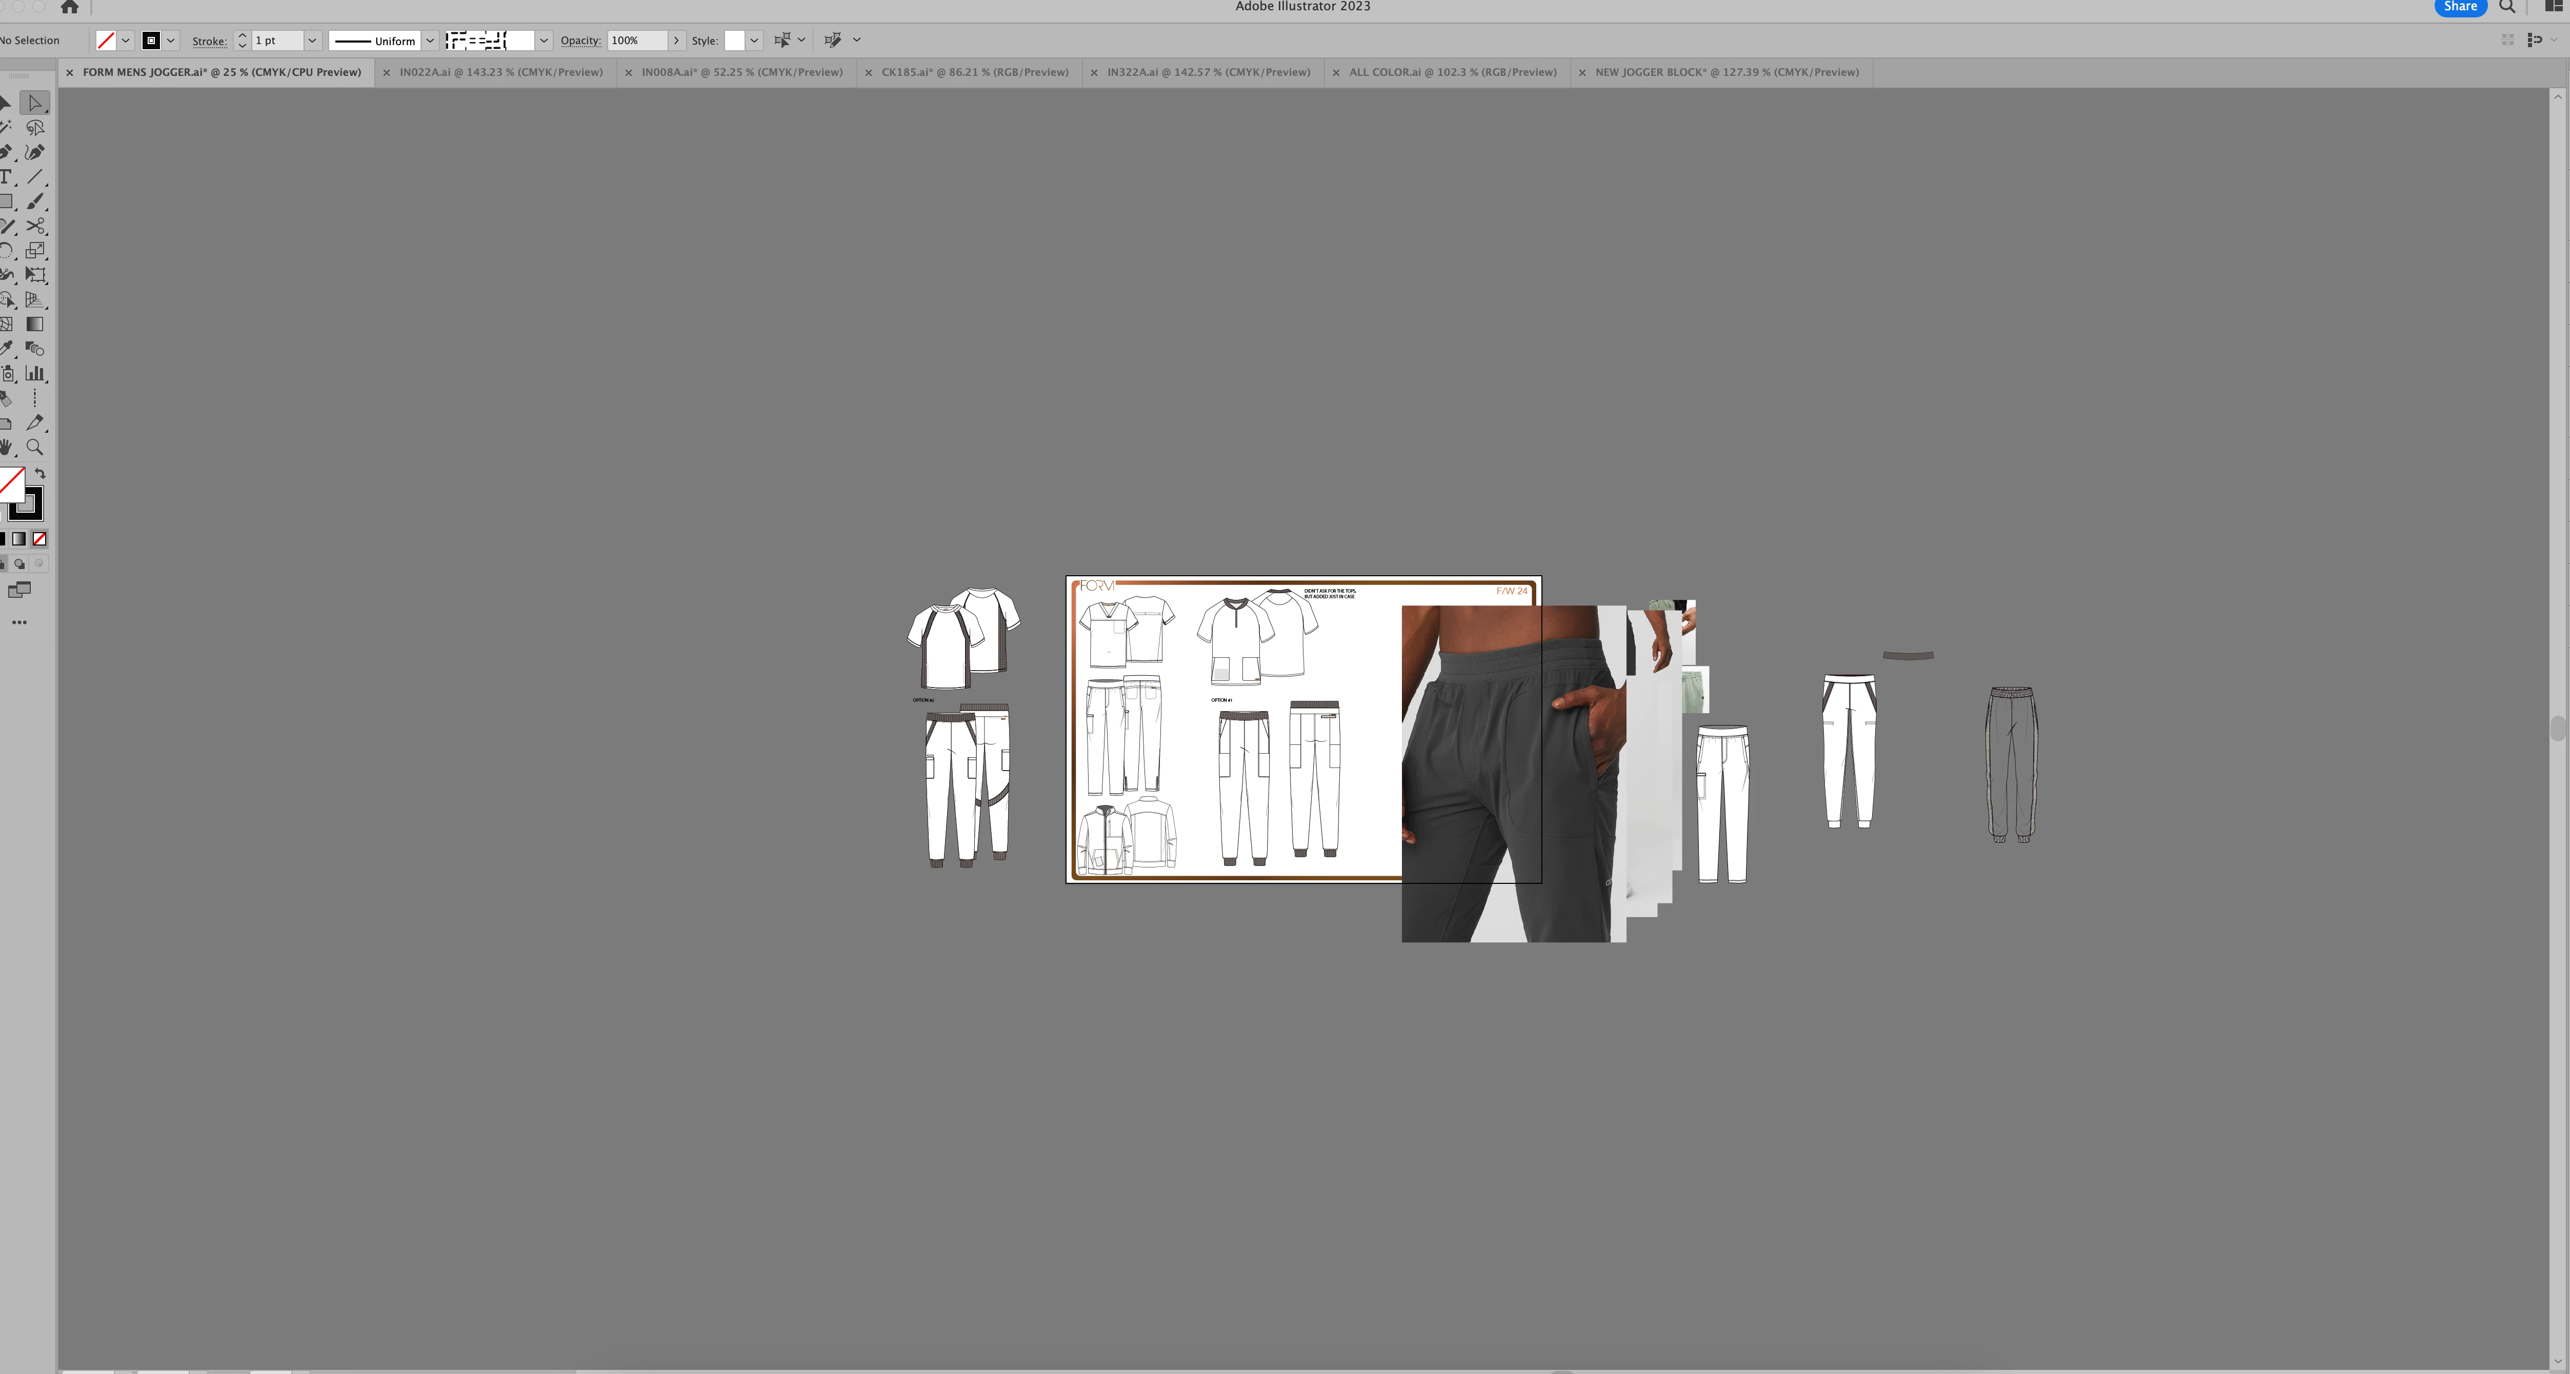Select the Column Graph tool

pos(35,373)
